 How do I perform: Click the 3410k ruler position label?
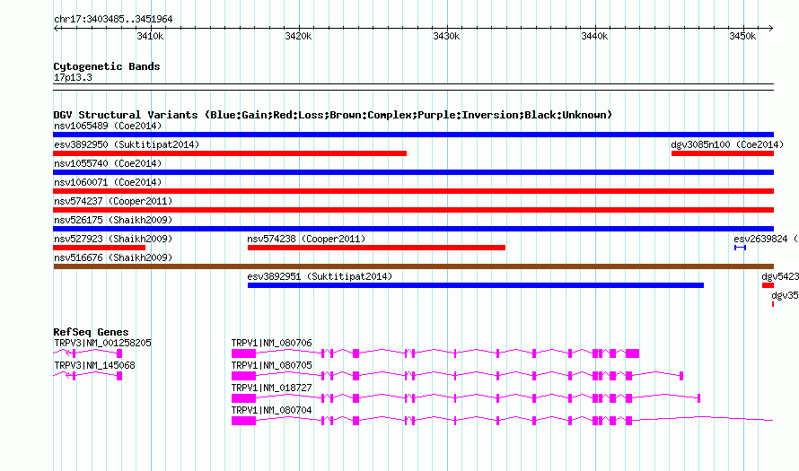click(150, 37)
